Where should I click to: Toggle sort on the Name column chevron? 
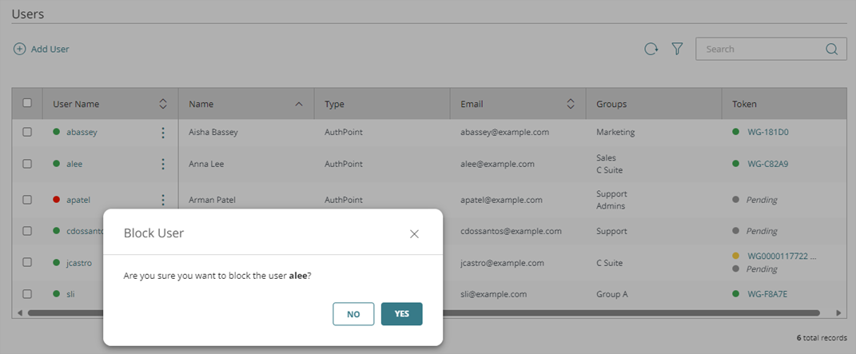(x=299, y=104)
